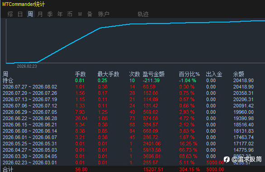This screenshot has height=172, width=265.
Task: Open the 轨迹 track tab
Action: (x=143, y=14)
